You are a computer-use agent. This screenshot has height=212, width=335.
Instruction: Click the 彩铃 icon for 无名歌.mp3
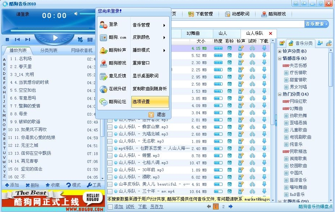click(x=229, y=141)
